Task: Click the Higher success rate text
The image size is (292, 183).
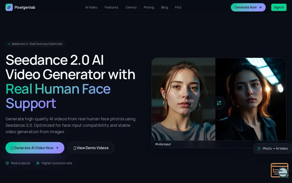Action: click(57, 163)
